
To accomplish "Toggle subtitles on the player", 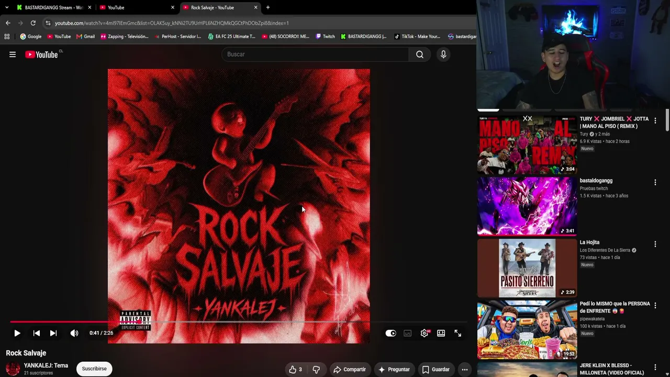I will [x=408, y=333].
